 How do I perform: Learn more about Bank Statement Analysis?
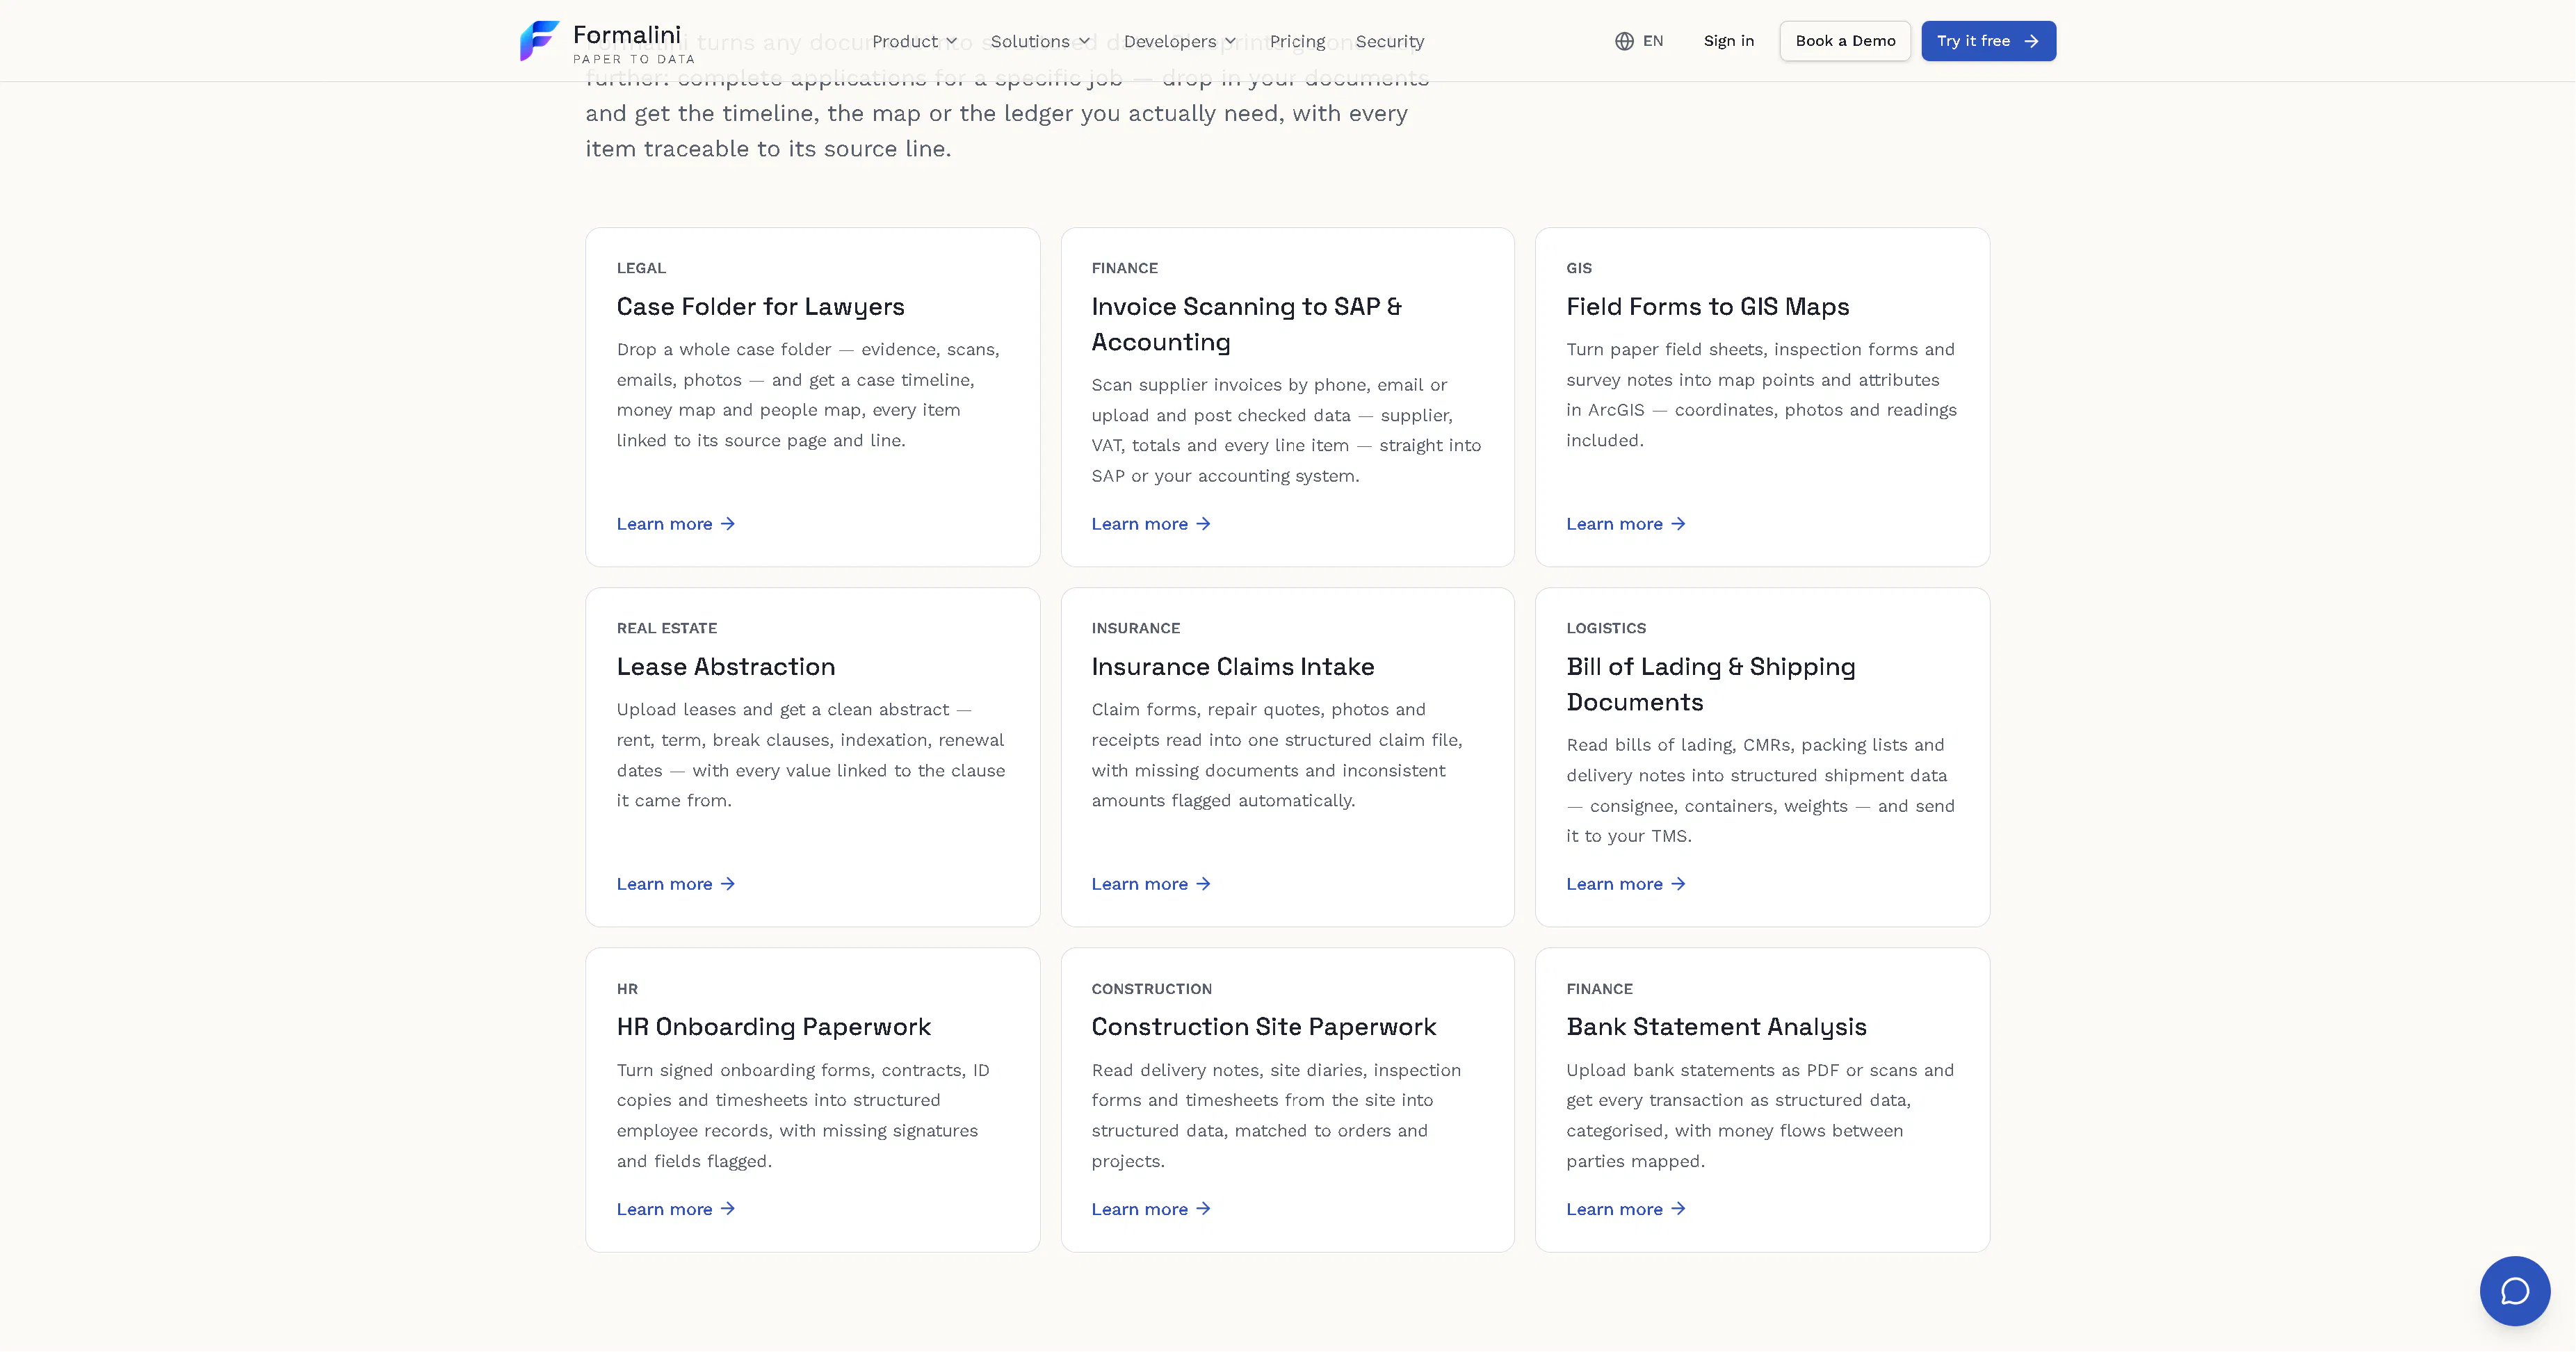(1625, 1209)
